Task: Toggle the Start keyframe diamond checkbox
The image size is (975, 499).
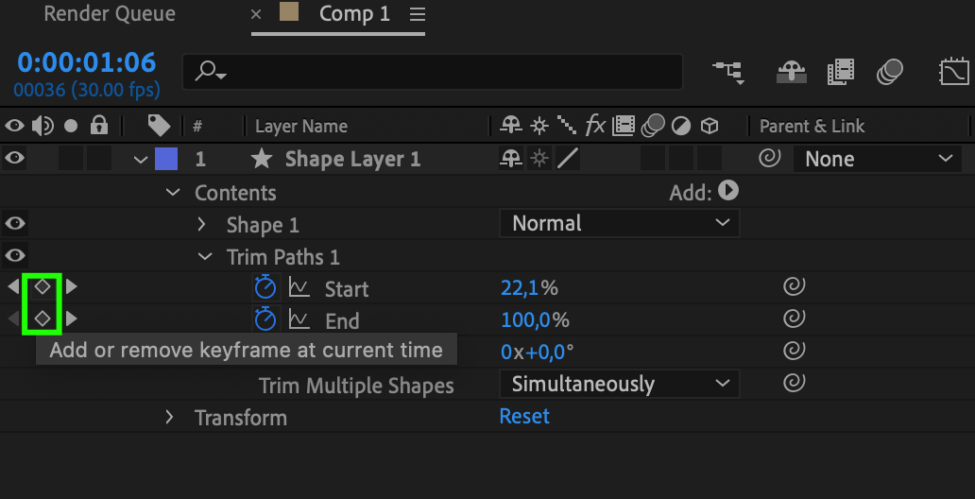Action: 42,287
